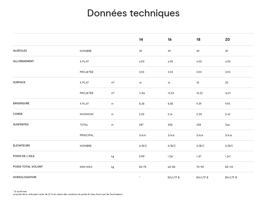This screenshot has width=267, height=205.
Task: Select the HOMOLOGATION row label
Action: coord(24,177)
